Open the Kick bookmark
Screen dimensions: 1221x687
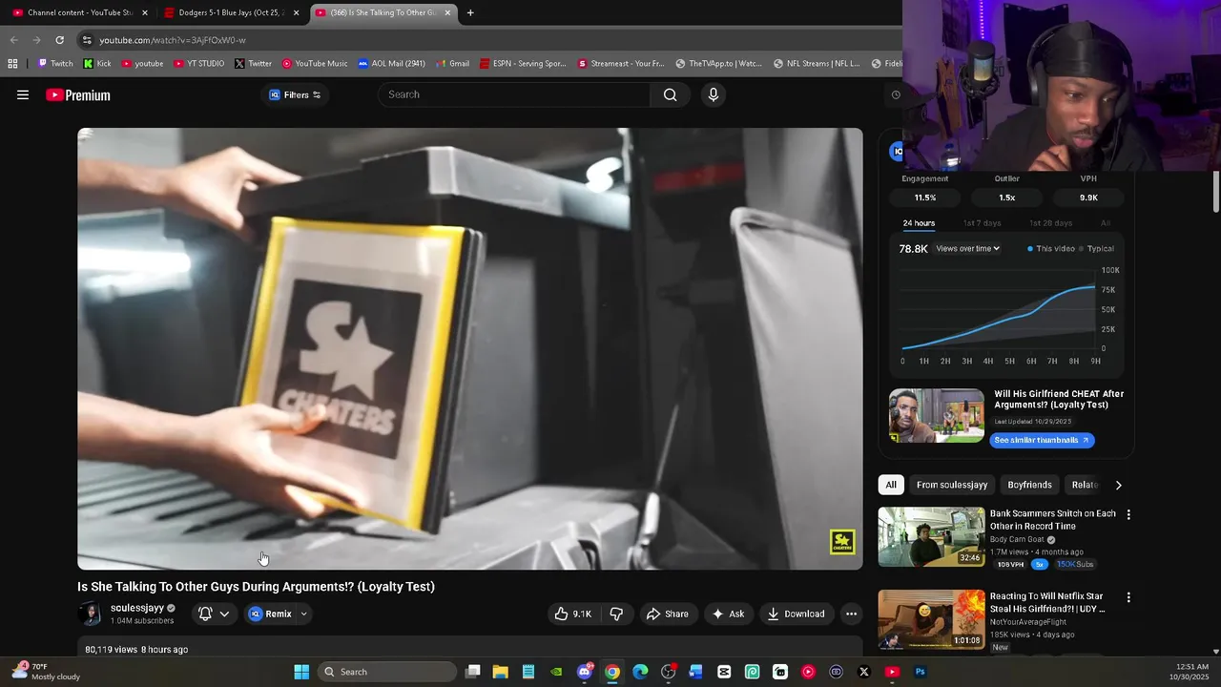pyautogui.click(x=97, y=64)
